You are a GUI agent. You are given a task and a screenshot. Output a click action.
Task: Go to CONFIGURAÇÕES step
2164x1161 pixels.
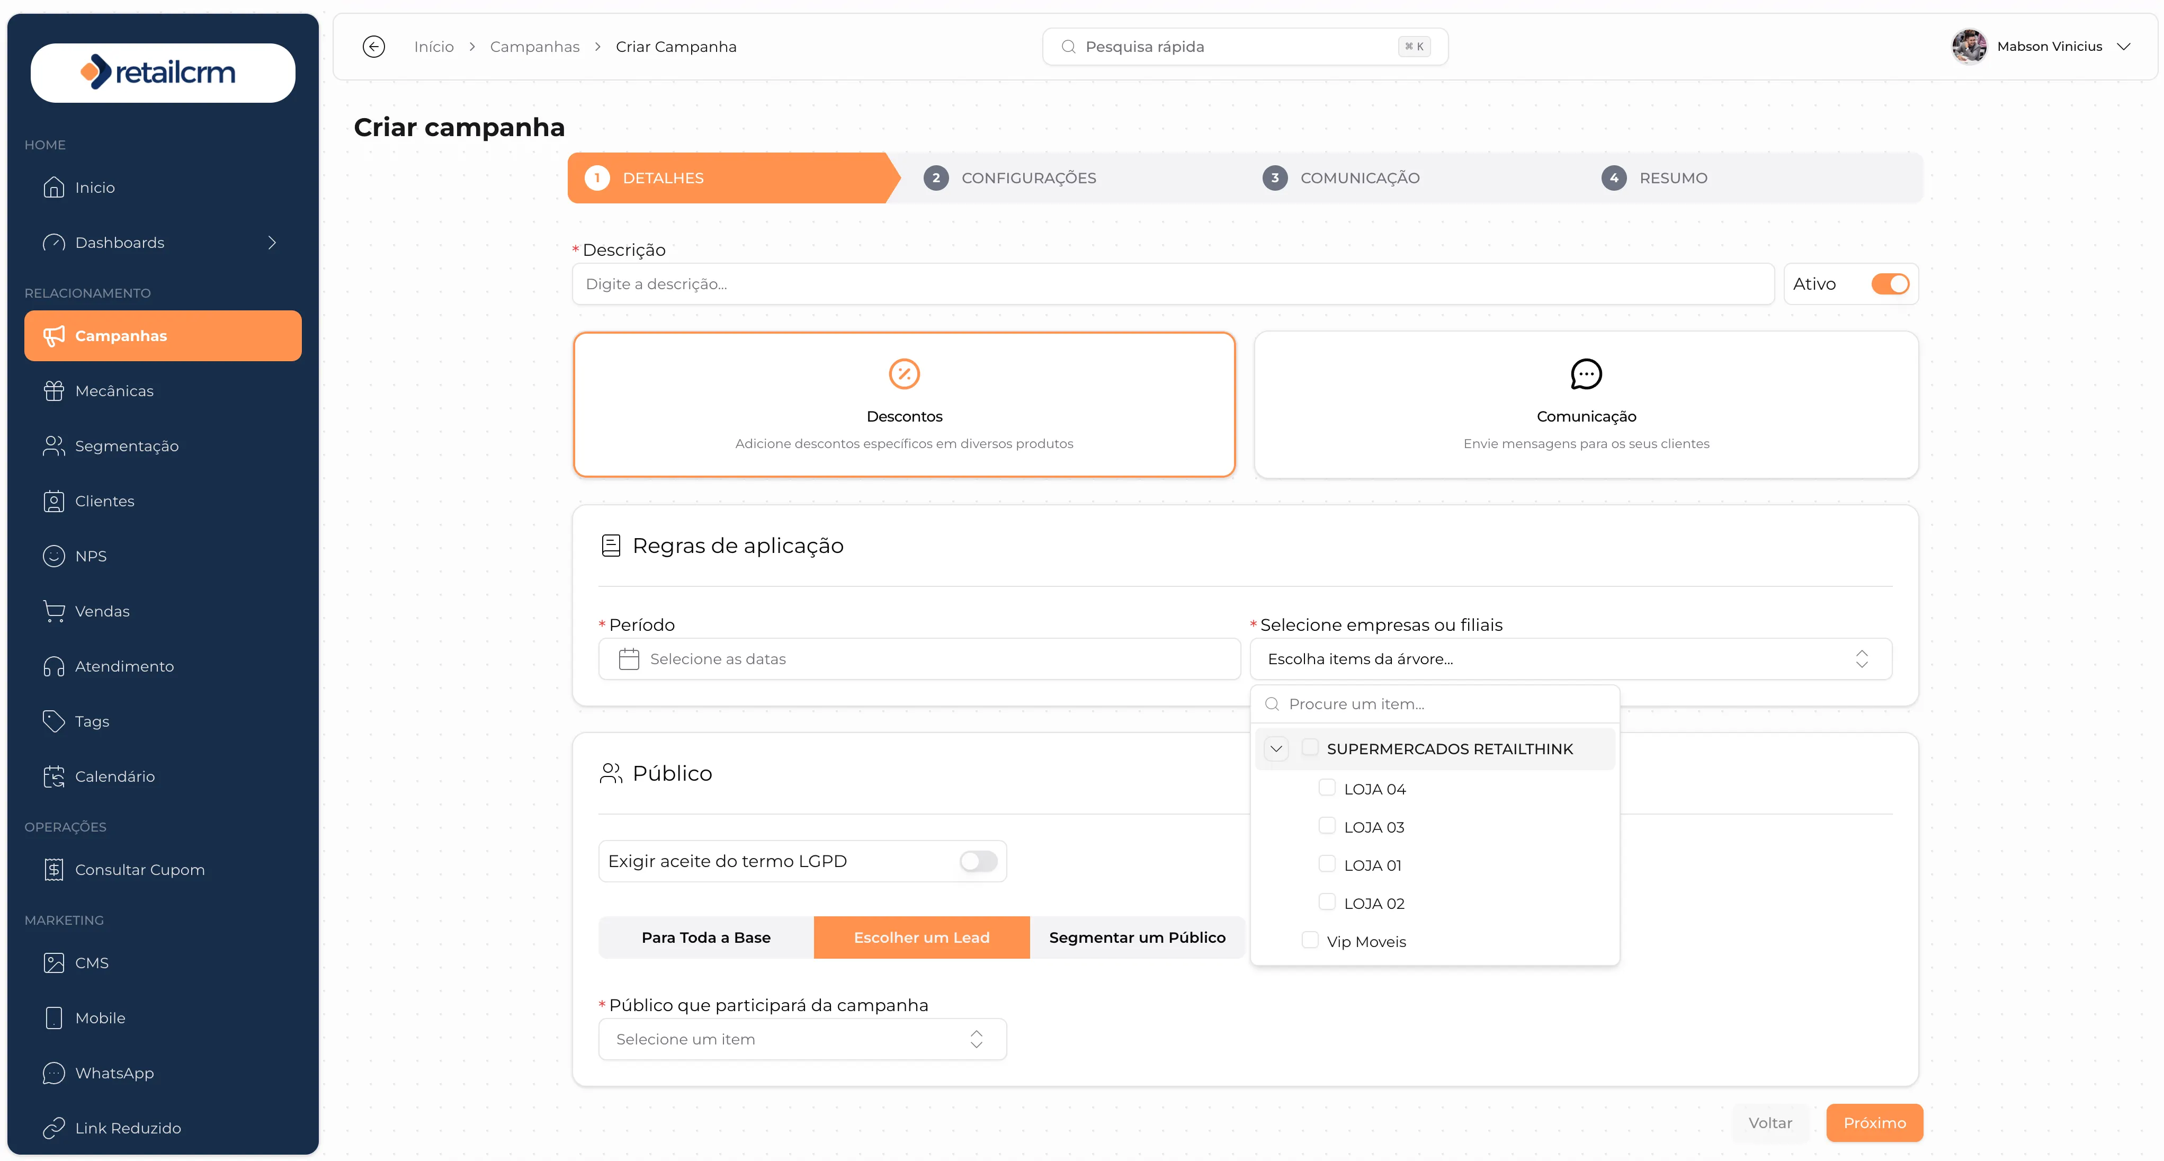click(x=1010, y=178)
